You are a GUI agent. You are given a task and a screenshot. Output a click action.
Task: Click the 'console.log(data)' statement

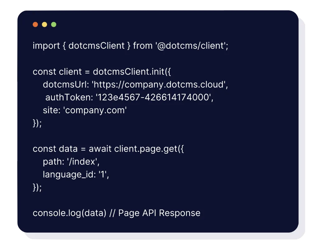pos(69,213)
